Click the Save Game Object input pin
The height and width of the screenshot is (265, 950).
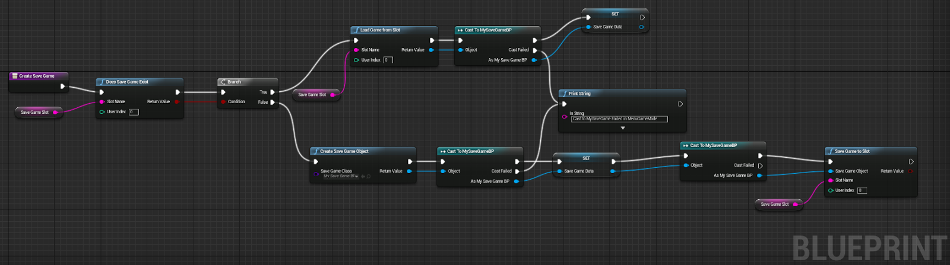(831, 171)
